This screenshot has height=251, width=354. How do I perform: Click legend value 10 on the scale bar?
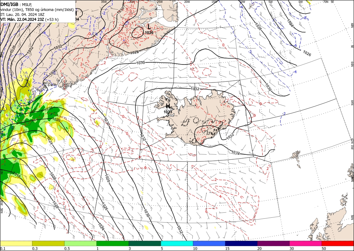coord(195,249)
